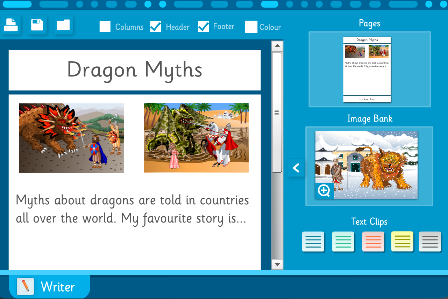Click the save floppy disk icon
The width and height of the screenshot is (448, 299).
point(37,25)
